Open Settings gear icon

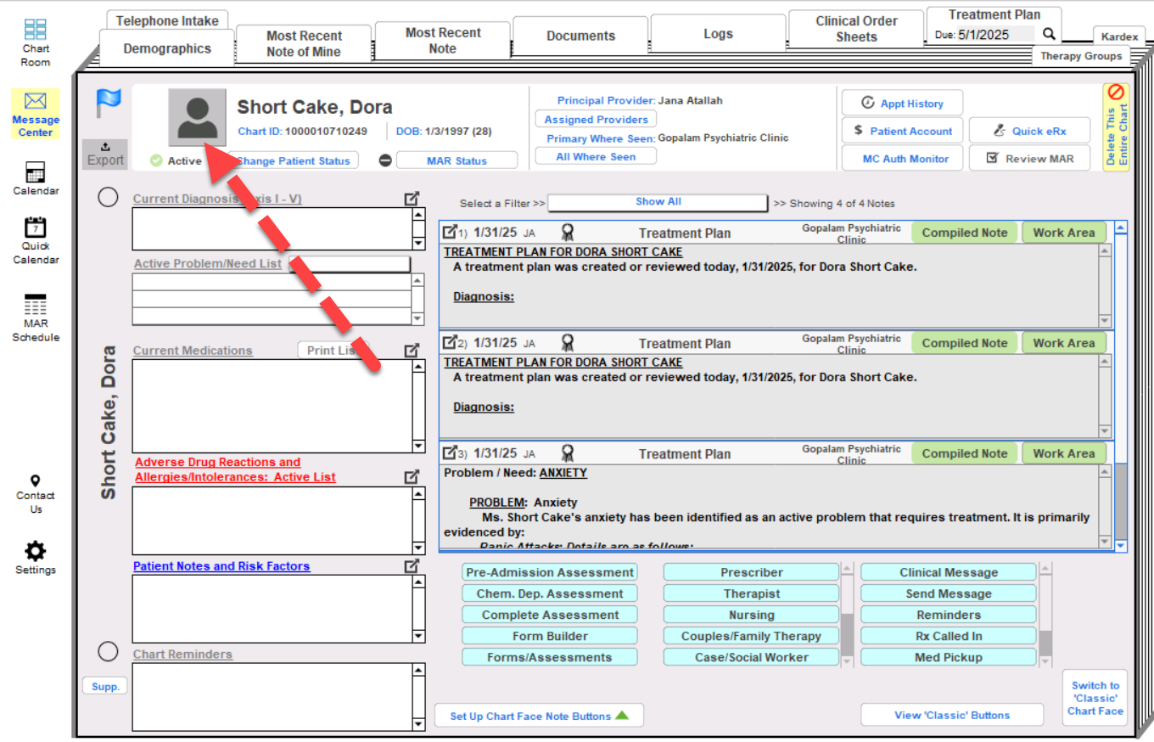[x=36, y=549]
